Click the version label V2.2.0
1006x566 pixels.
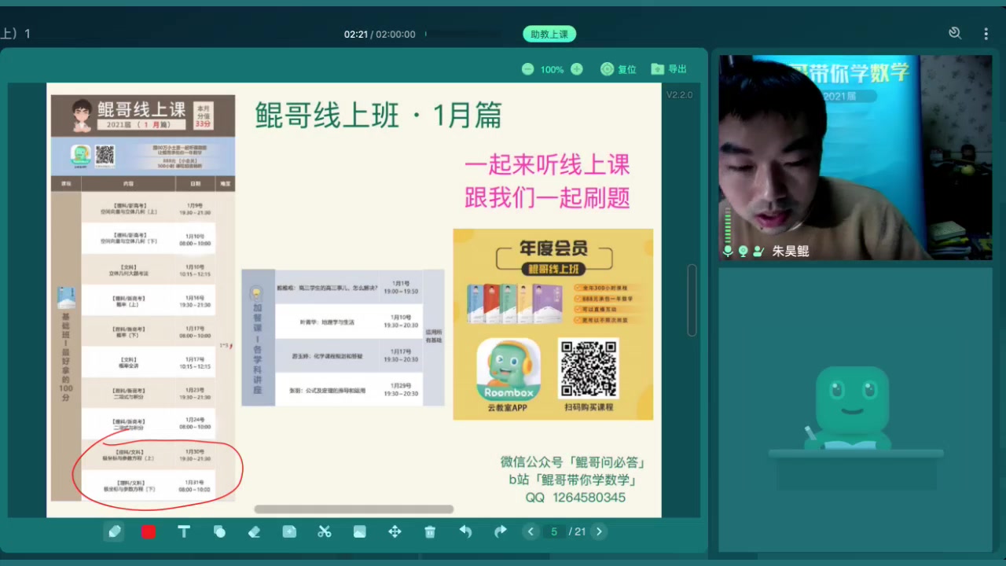tap(680, 94)
